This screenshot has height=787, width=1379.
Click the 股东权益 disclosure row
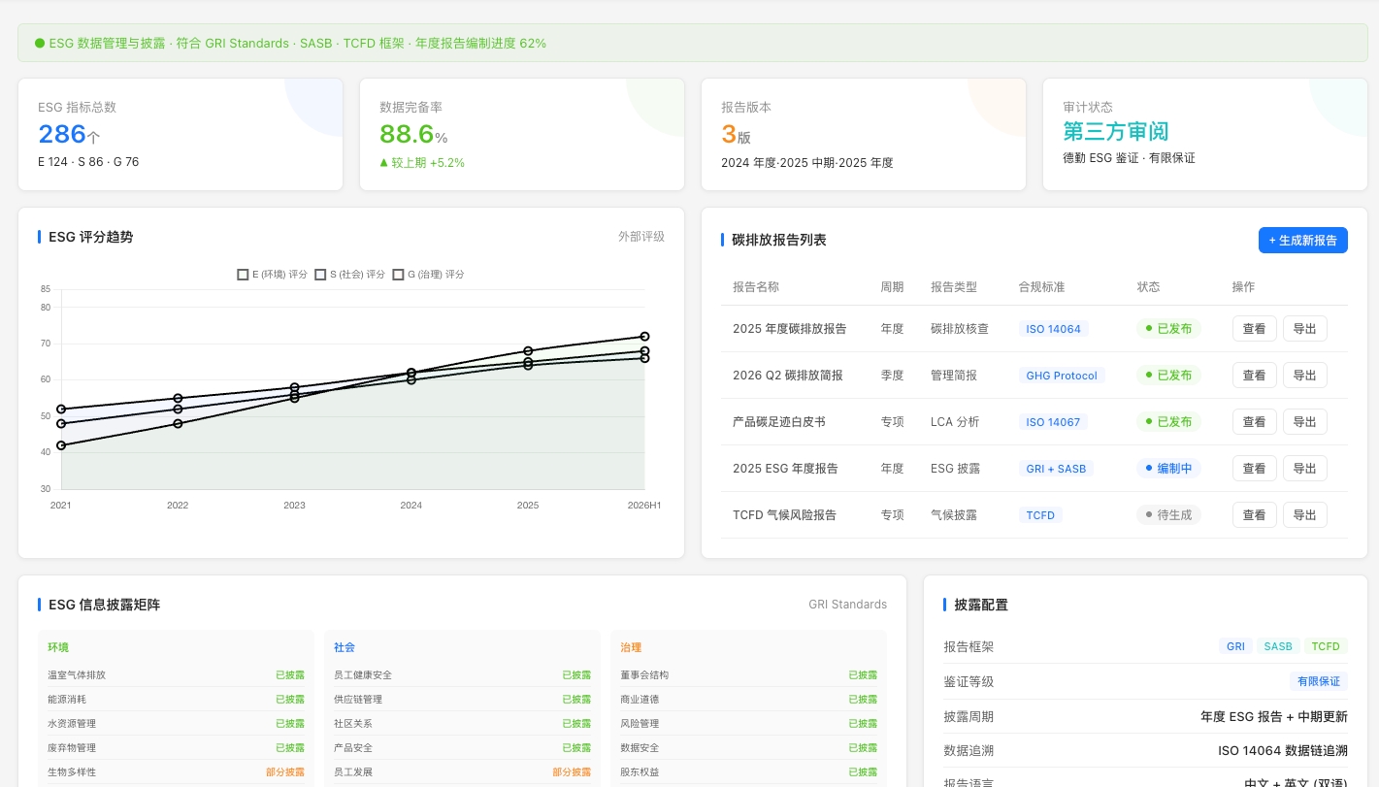[748, 771]
